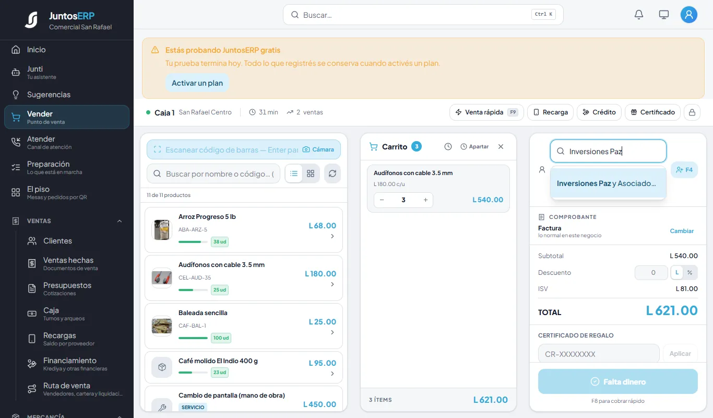Clear the cart with X icon
The image size is (713, 418).
(501, 147)
